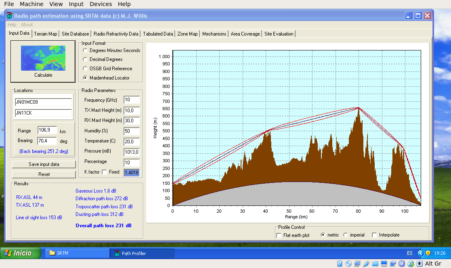
Task: Click the Frequency (GHz) input field
Action: [x=132, y=100]
